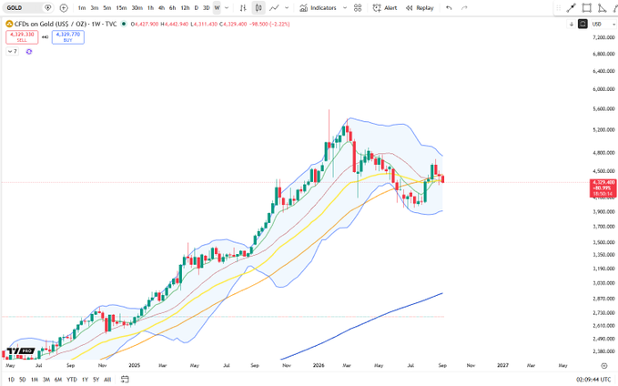Grab the drawing toolbar drag handle

pos(559,8)
